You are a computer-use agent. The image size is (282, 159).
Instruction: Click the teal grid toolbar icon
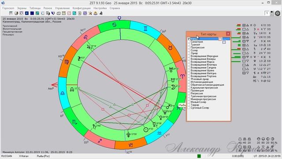pyautogui.click(x=37, y=13)
